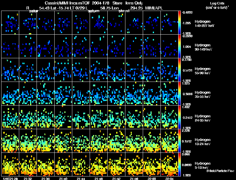The width and height of the screenshot is (236, 180).
Task: Select the 'Hydrogen 35-55 keV' row label
Action: pyautogui.click(x=203, y=95)
